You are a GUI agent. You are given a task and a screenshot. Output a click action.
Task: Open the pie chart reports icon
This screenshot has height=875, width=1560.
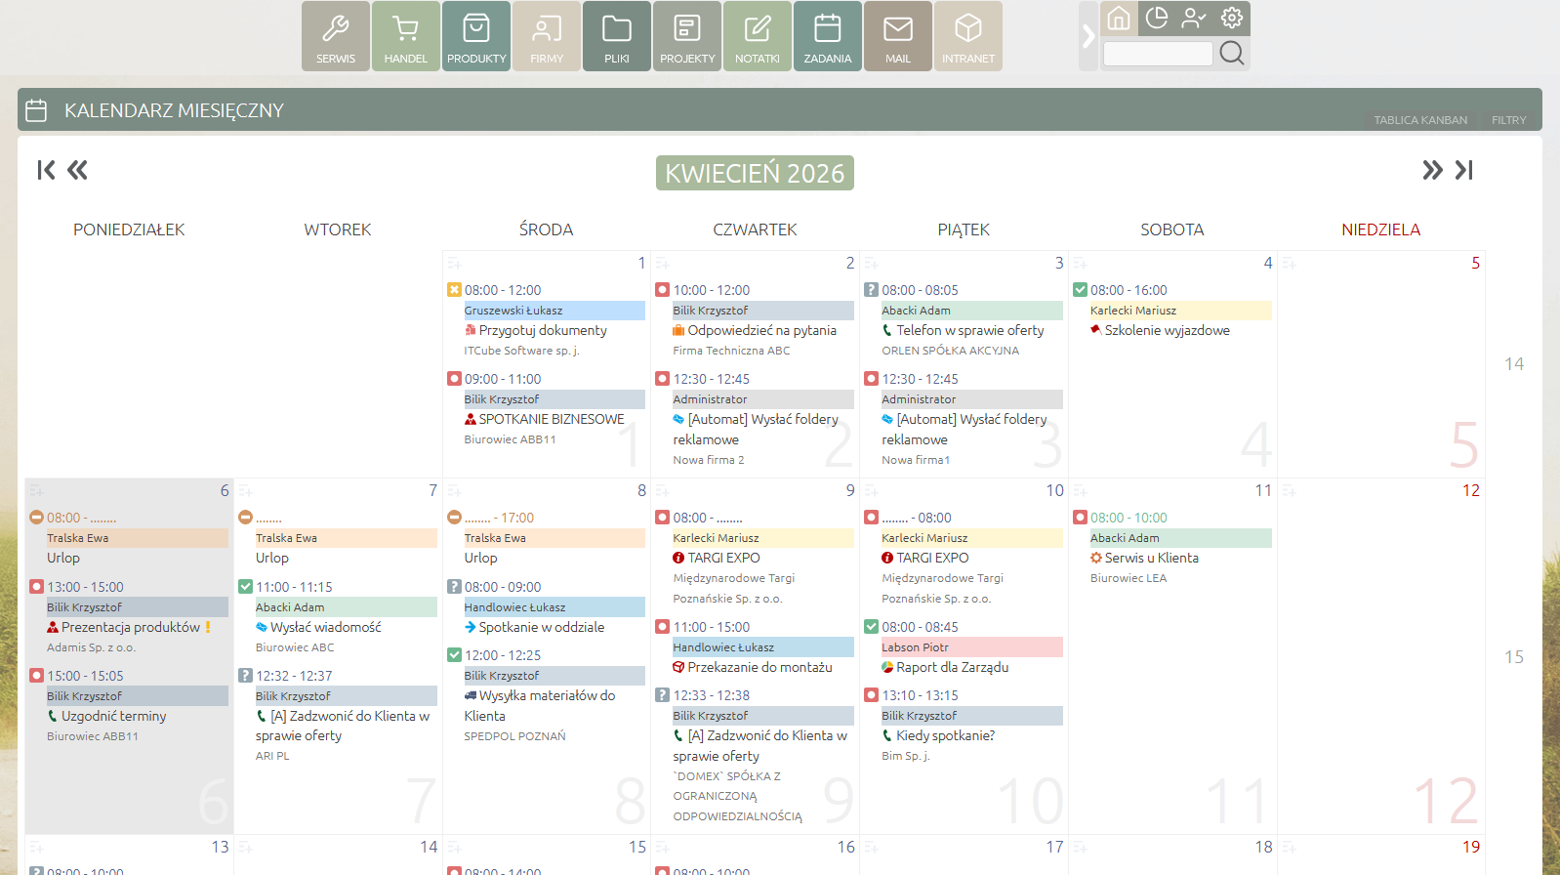[1157, 18]
